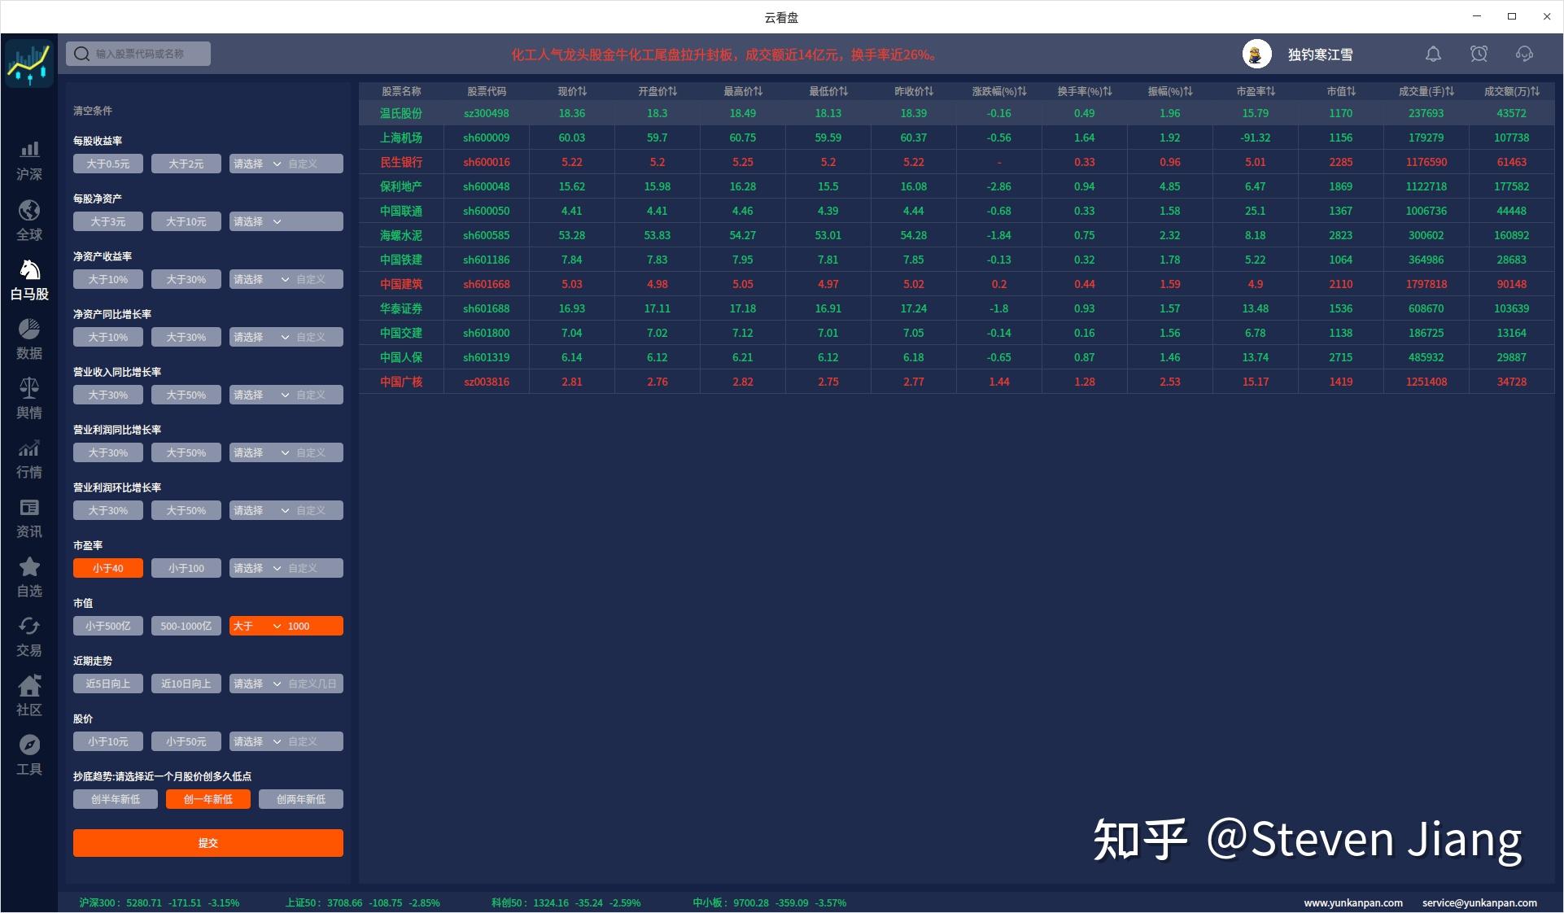The image size is (1564, 913).
Task: Toggle 市值 小于500亿 filter
Action: click(x=108, y=626)
